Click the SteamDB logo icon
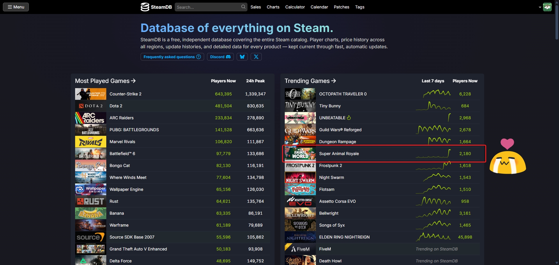 click(145, 7)
